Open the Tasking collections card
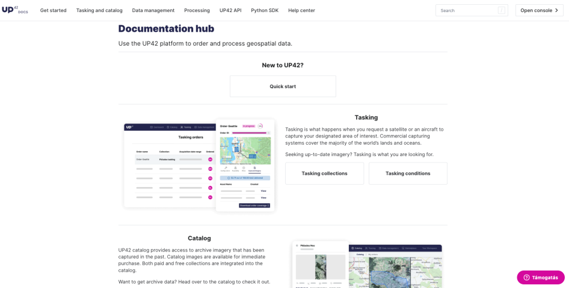The image size is (569, 288). (324, 173)
